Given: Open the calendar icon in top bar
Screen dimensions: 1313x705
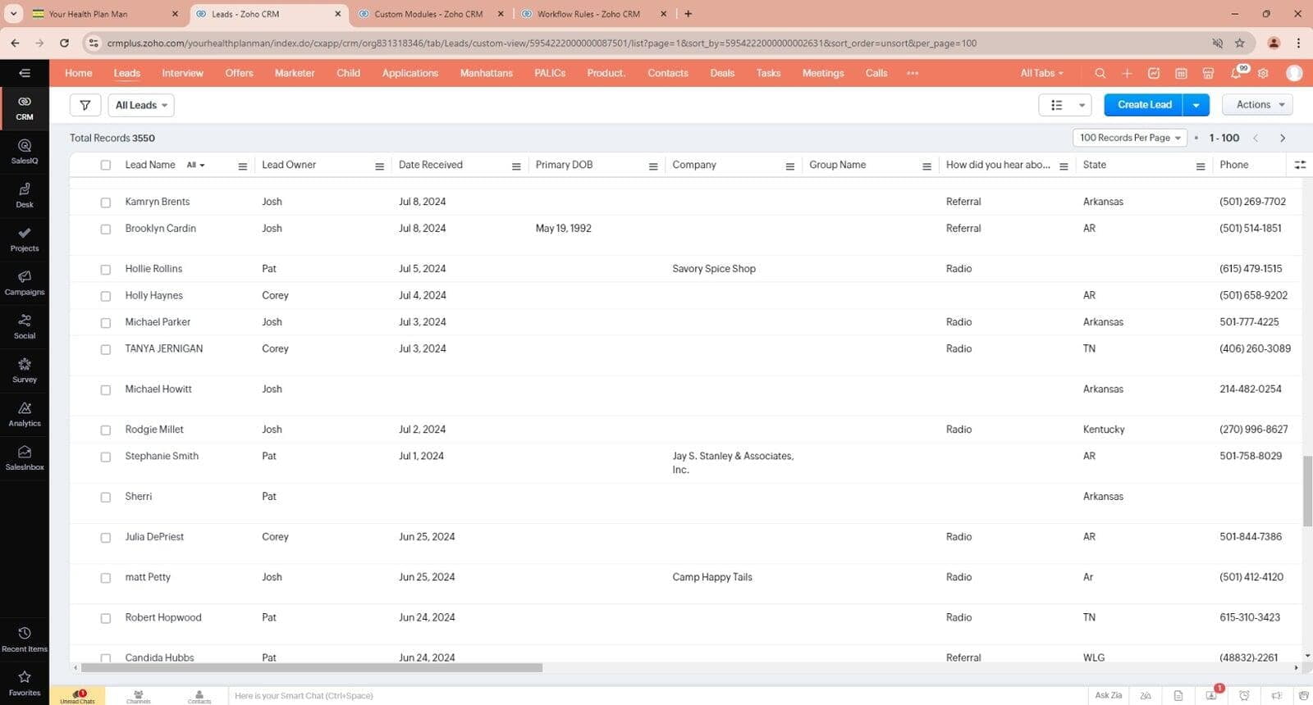Looking at the screenshot, I should (1181, 73).
